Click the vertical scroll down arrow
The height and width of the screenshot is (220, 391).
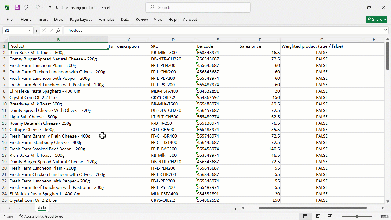point(388,201)
